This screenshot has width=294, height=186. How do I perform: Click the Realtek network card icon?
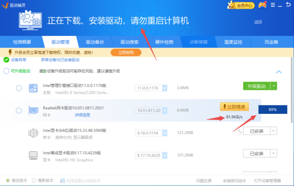(33, 110)
